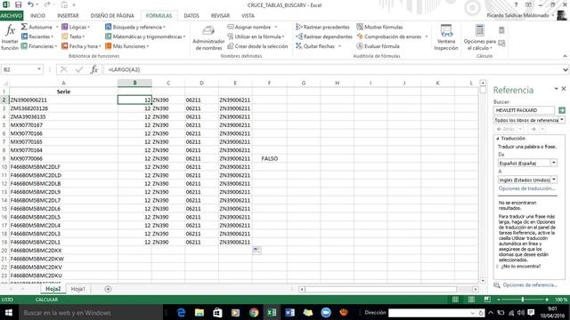Screen dimensions: 570x320
Task: Open the Autosuma function menu
Action: click(x=39, y=28)
